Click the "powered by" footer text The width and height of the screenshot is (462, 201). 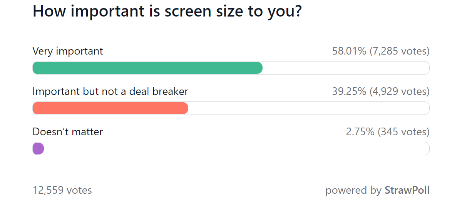pyautogui.click(x=353, y=190)
